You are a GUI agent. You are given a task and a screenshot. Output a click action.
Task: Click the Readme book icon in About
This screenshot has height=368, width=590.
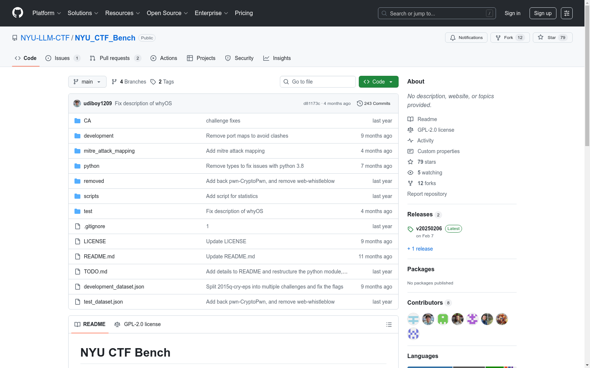tap(410, 119)
